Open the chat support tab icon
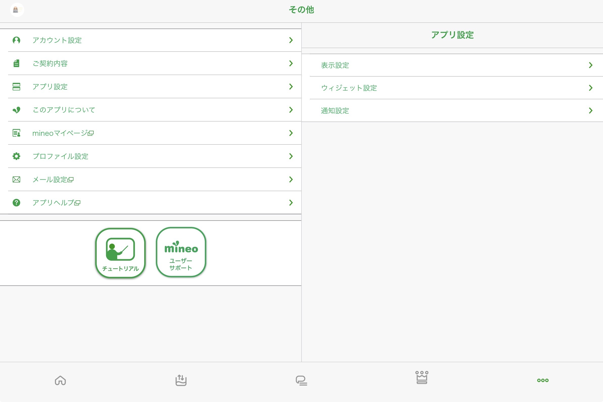Viewport: 603px width, 402px height. point(301,381)
